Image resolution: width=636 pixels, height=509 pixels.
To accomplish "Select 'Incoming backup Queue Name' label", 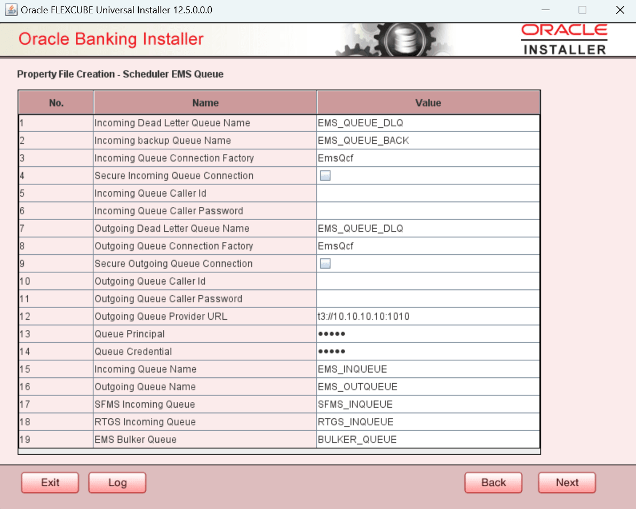I will [x=163, y=141].
